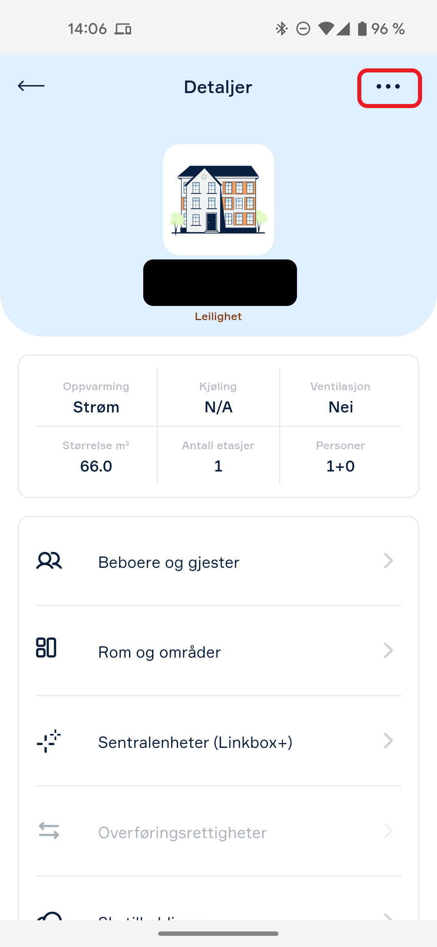Select the Overføringsrettigheter entry

point(218,832)
